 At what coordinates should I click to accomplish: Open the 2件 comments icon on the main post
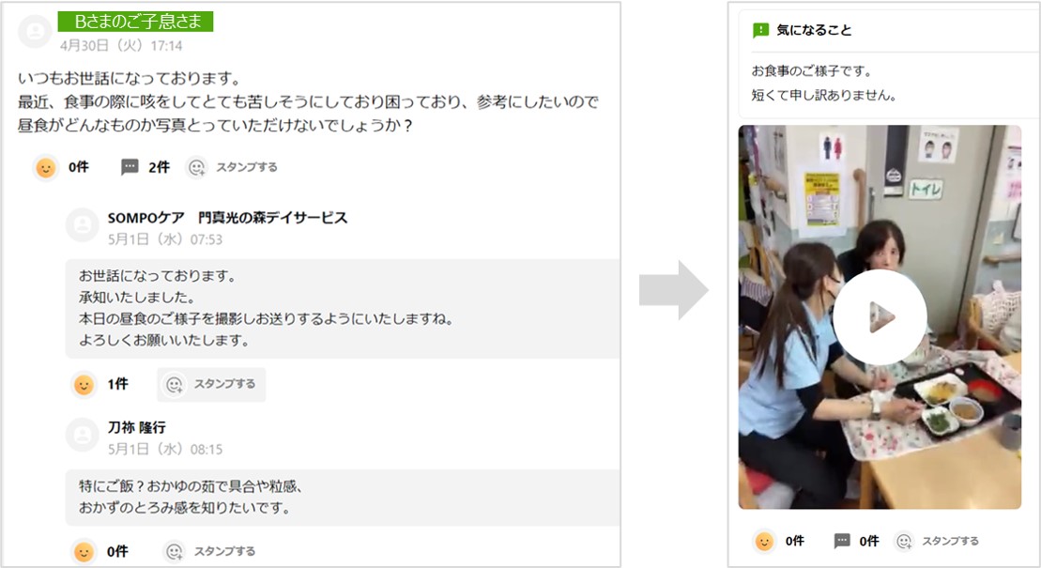[x=130, y=167]
